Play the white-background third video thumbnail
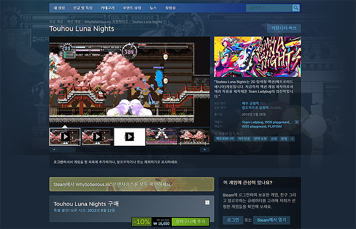The height and width of the screenshot is (229, 356). tap(129, 137)
